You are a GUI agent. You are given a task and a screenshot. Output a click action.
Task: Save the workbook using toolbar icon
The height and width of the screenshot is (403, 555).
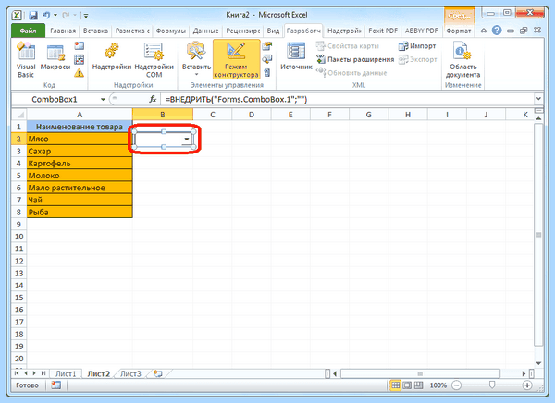(x=33, y=15)
